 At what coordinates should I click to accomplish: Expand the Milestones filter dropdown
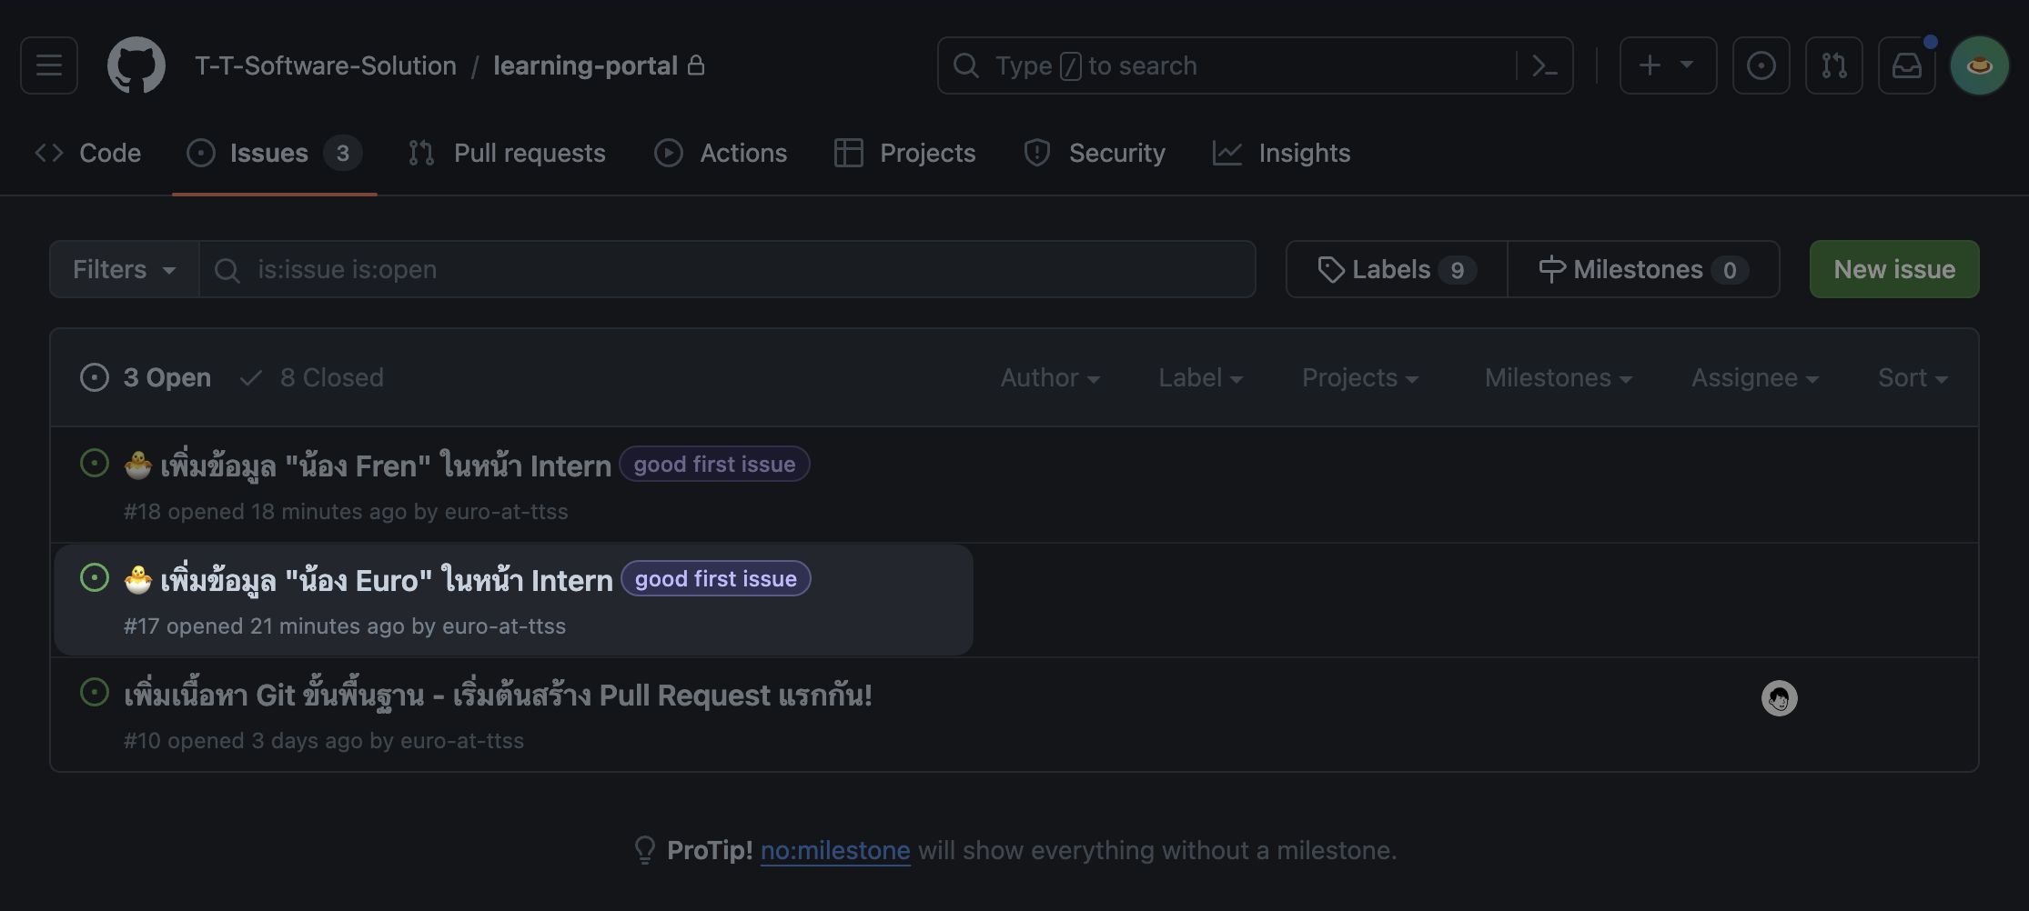coord(1559,377)
